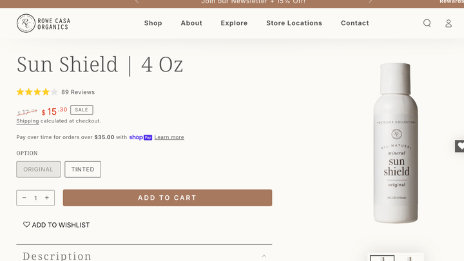Click the star rating row
The image size is (464, 261).
(x=37, y=92)
